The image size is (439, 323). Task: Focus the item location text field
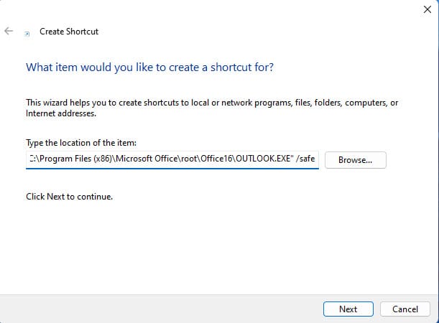[x=172, y=160]
